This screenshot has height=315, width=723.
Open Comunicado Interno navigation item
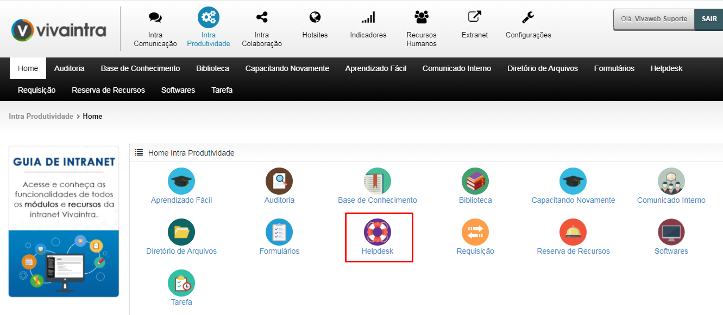pos(457,68)
